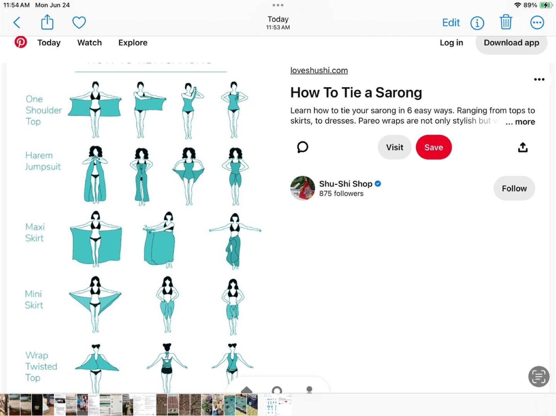The image size is (556, 416).
Task: Click the Pinterest logo icon
Action: coord(20,42)
